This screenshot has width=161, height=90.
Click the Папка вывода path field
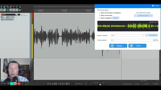click(132, 40)
